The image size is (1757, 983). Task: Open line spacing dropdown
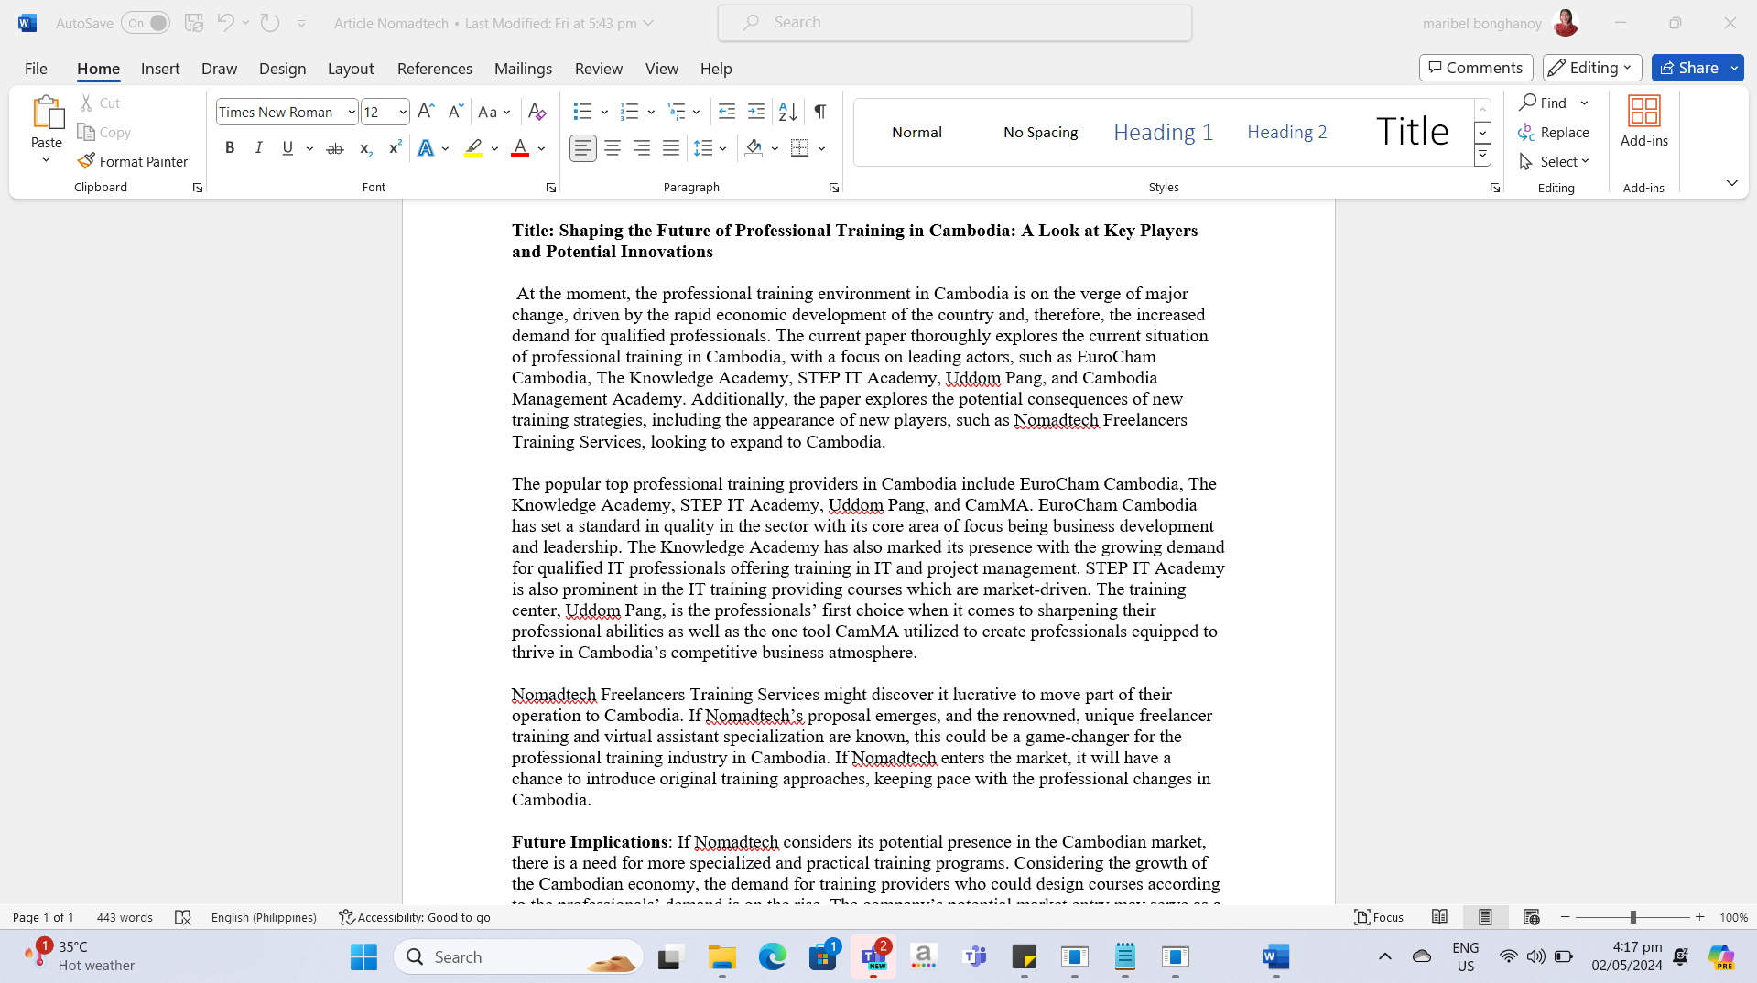pyautogui.click(x=710, y=148)
